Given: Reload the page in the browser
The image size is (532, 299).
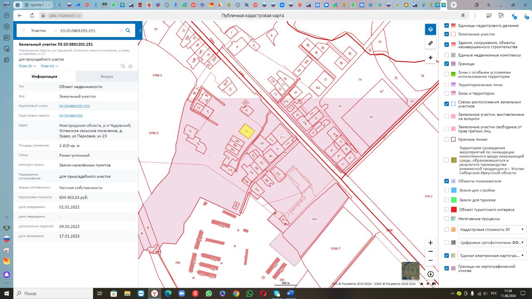Looking at the screenshot, I should click(x=32, y=15).
